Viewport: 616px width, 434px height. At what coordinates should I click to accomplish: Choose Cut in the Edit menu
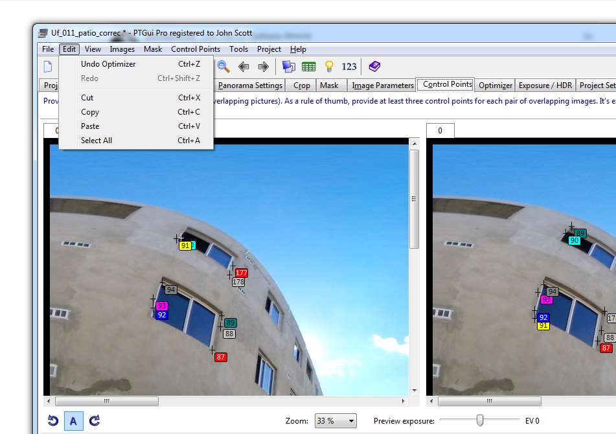(x=136, y=98)
